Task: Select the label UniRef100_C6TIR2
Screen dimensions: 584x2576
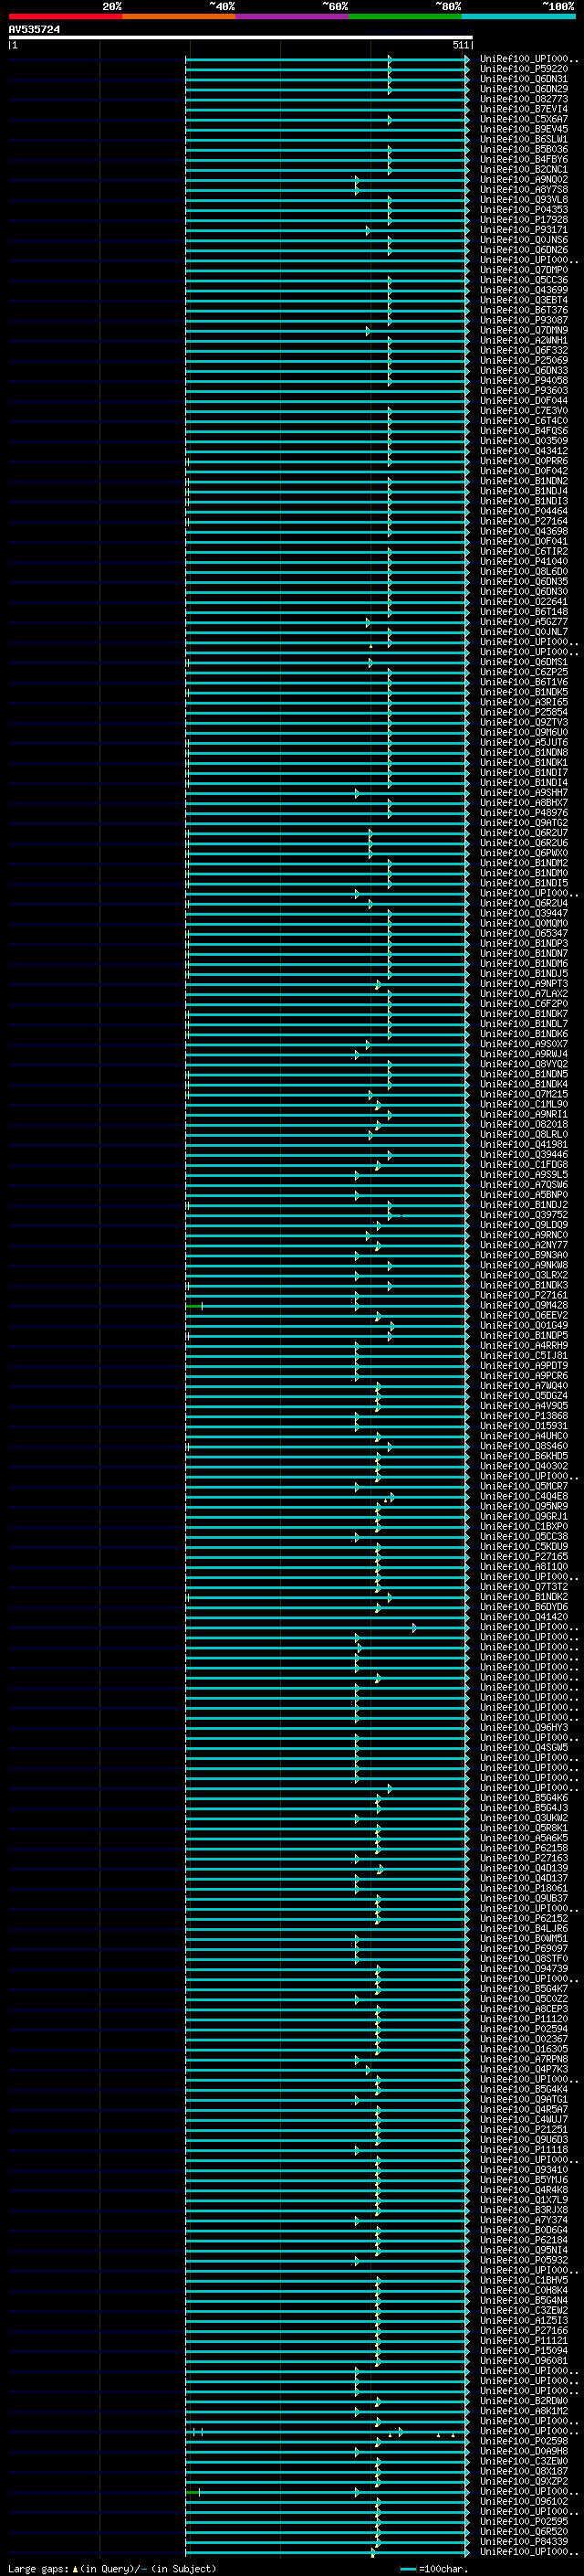Action: [524, 552]
